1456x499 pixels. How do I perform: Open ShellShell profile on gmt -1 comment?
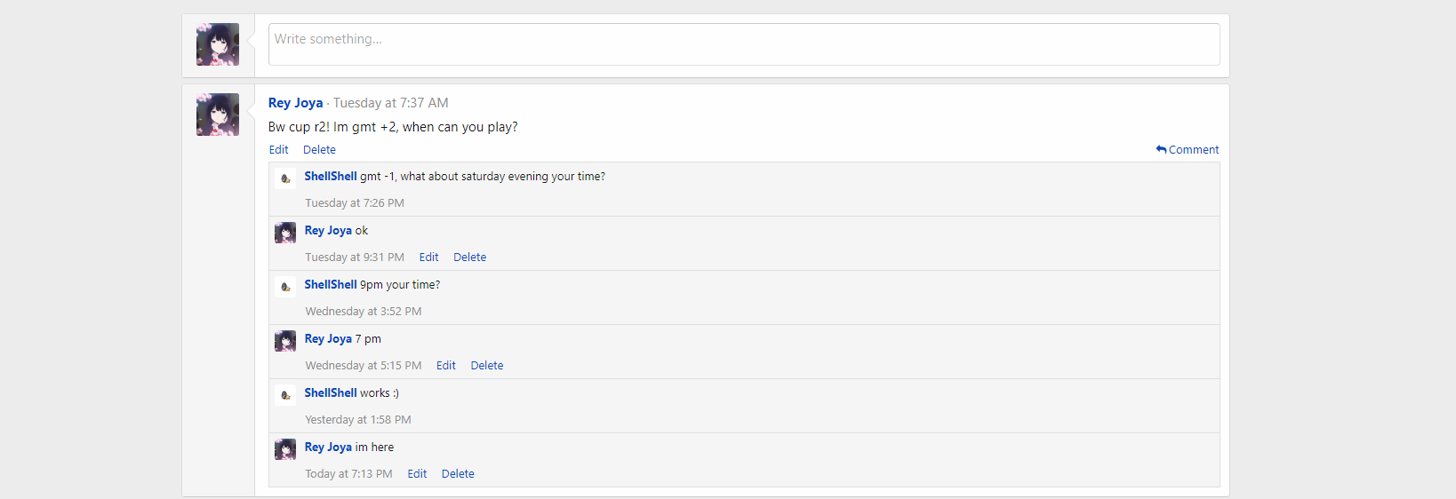[x=331, y=177]
